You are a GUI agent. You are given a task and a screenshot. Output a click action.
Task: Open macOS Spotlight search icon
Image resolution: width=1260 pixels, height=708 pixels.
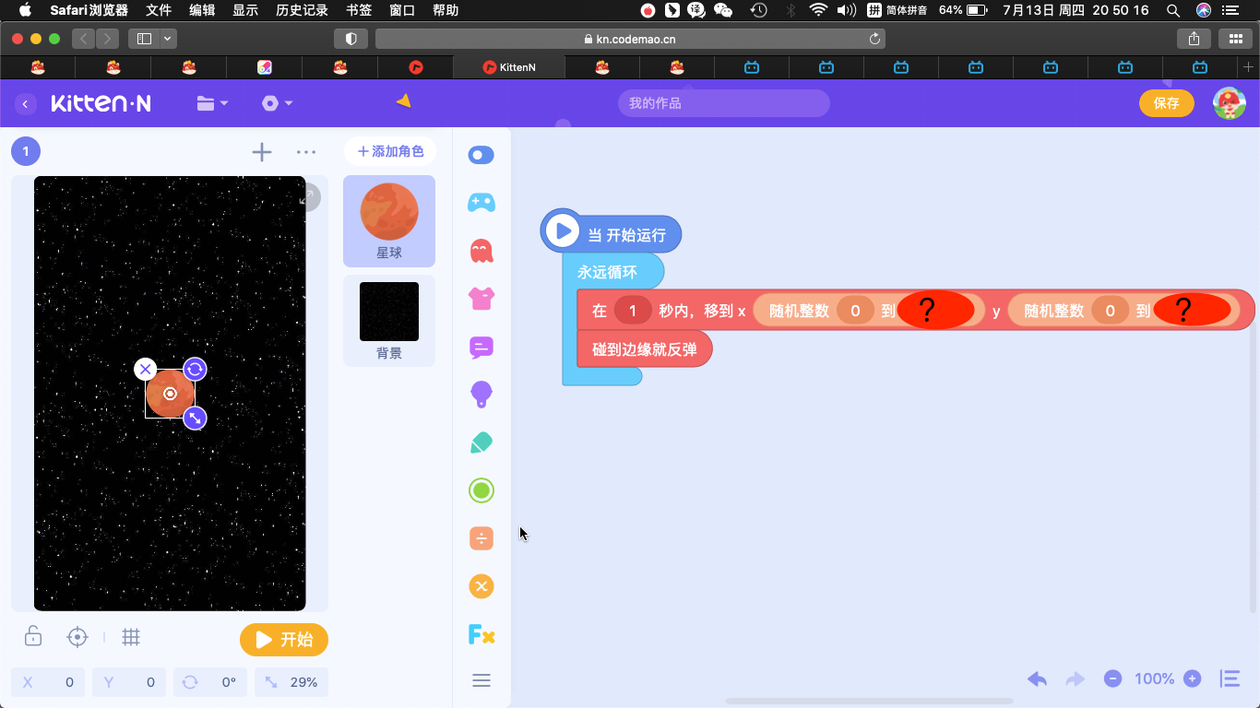pos(1173,10)
